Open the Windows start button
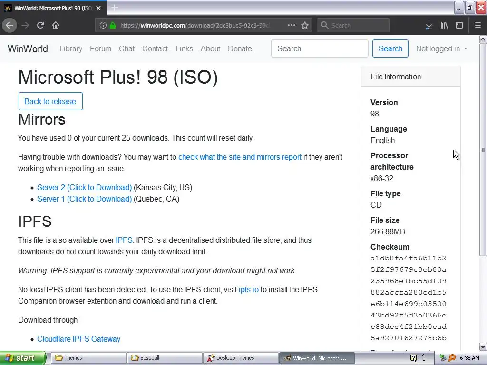Screen dimensions: 487x365 (x=23, y=358)
